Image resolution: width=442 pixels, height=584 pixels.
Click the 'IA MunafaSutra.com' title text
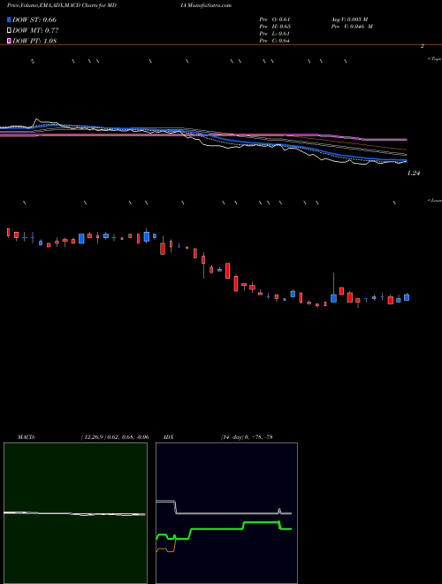click(205, 5)
